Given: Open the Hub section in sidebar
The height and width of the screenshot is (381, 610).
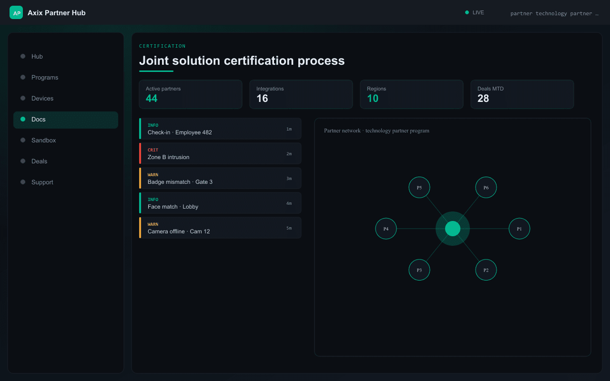Looking at the screenshot, I should (66, 56).
